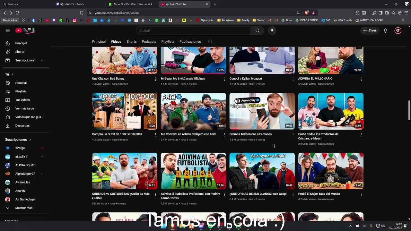Switch to the Principal channel tab
Image resolution: width=411 pixels, height=231 pixels.
tap(99, 42)
